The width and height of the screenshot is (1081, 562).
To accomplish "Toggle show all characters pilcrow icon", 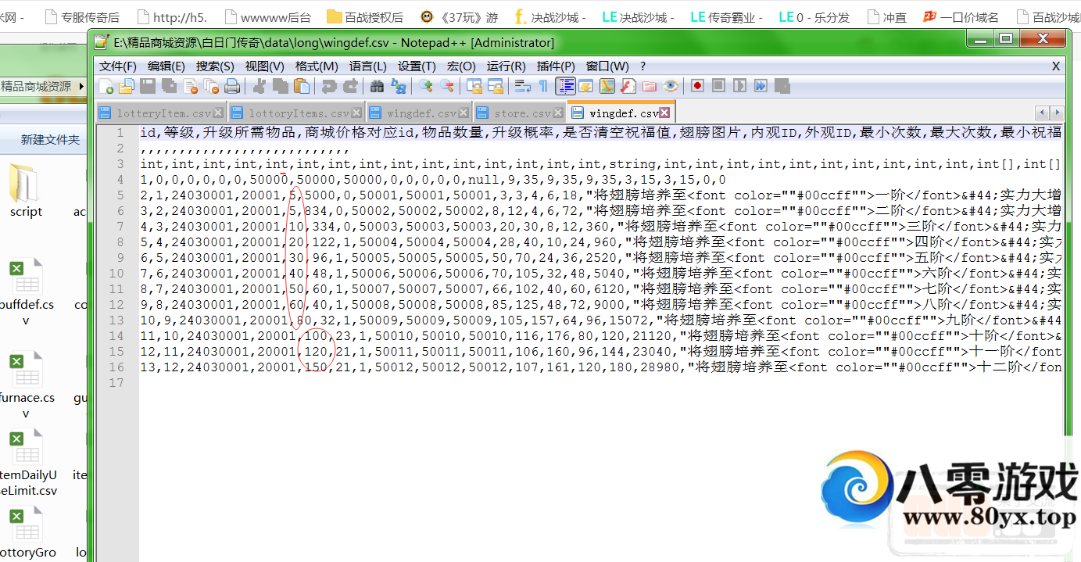I will coord(543,86).
